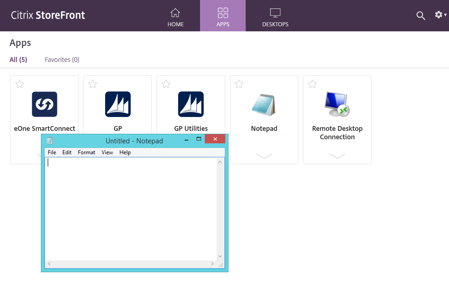The width and height of the screenshot is (449, 285).
Task: Click Notepad horizontal scrollbar left arrow
Action: pyautogui.click(x=49, y=263)
